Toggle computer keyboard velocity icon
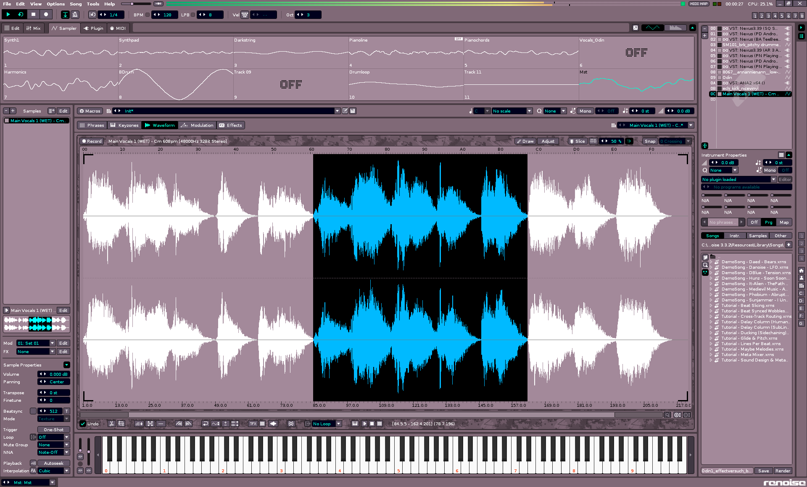This screenshot has height=487, width=807. pyautogui.click(x=245, y=15)
